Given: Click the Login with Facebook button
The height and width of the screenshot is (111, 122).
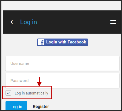Looking at the screenshot, I should pyautogui.click(x=62, y=42).
